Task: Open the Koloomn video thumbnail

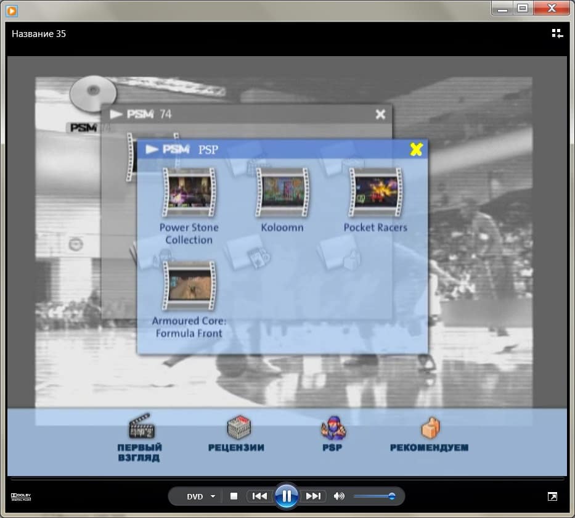Action: 282,192
